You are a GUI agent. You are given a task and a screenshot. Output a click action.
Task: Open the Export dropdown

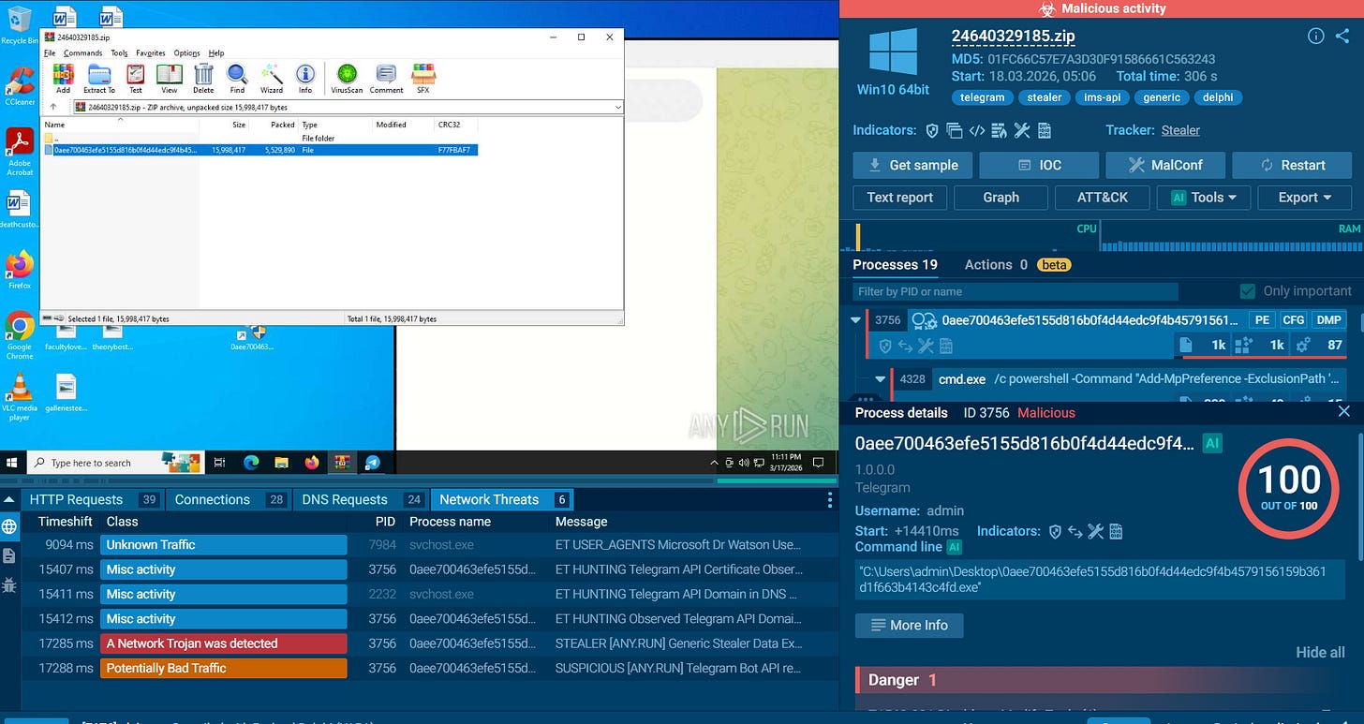1305,198
